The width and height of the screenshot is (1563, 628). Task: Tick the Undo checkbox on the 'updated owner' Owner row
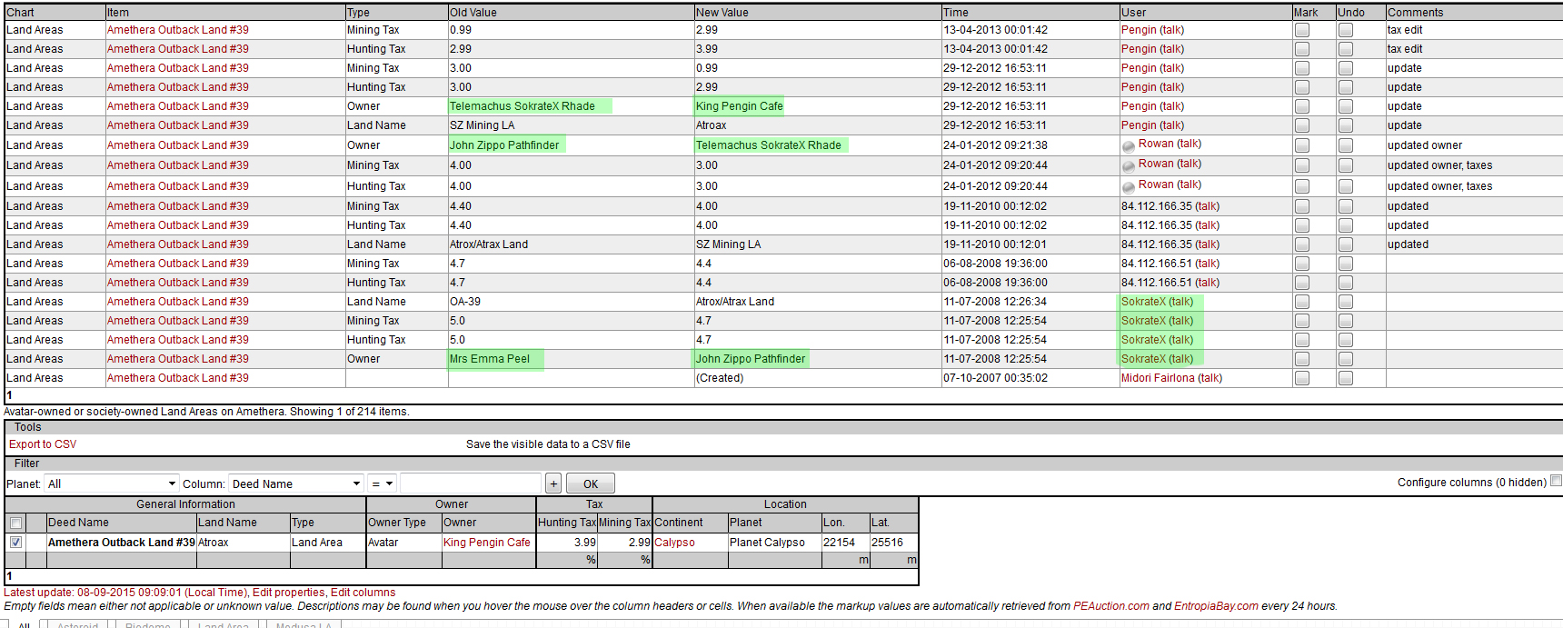pos(1346,145)
